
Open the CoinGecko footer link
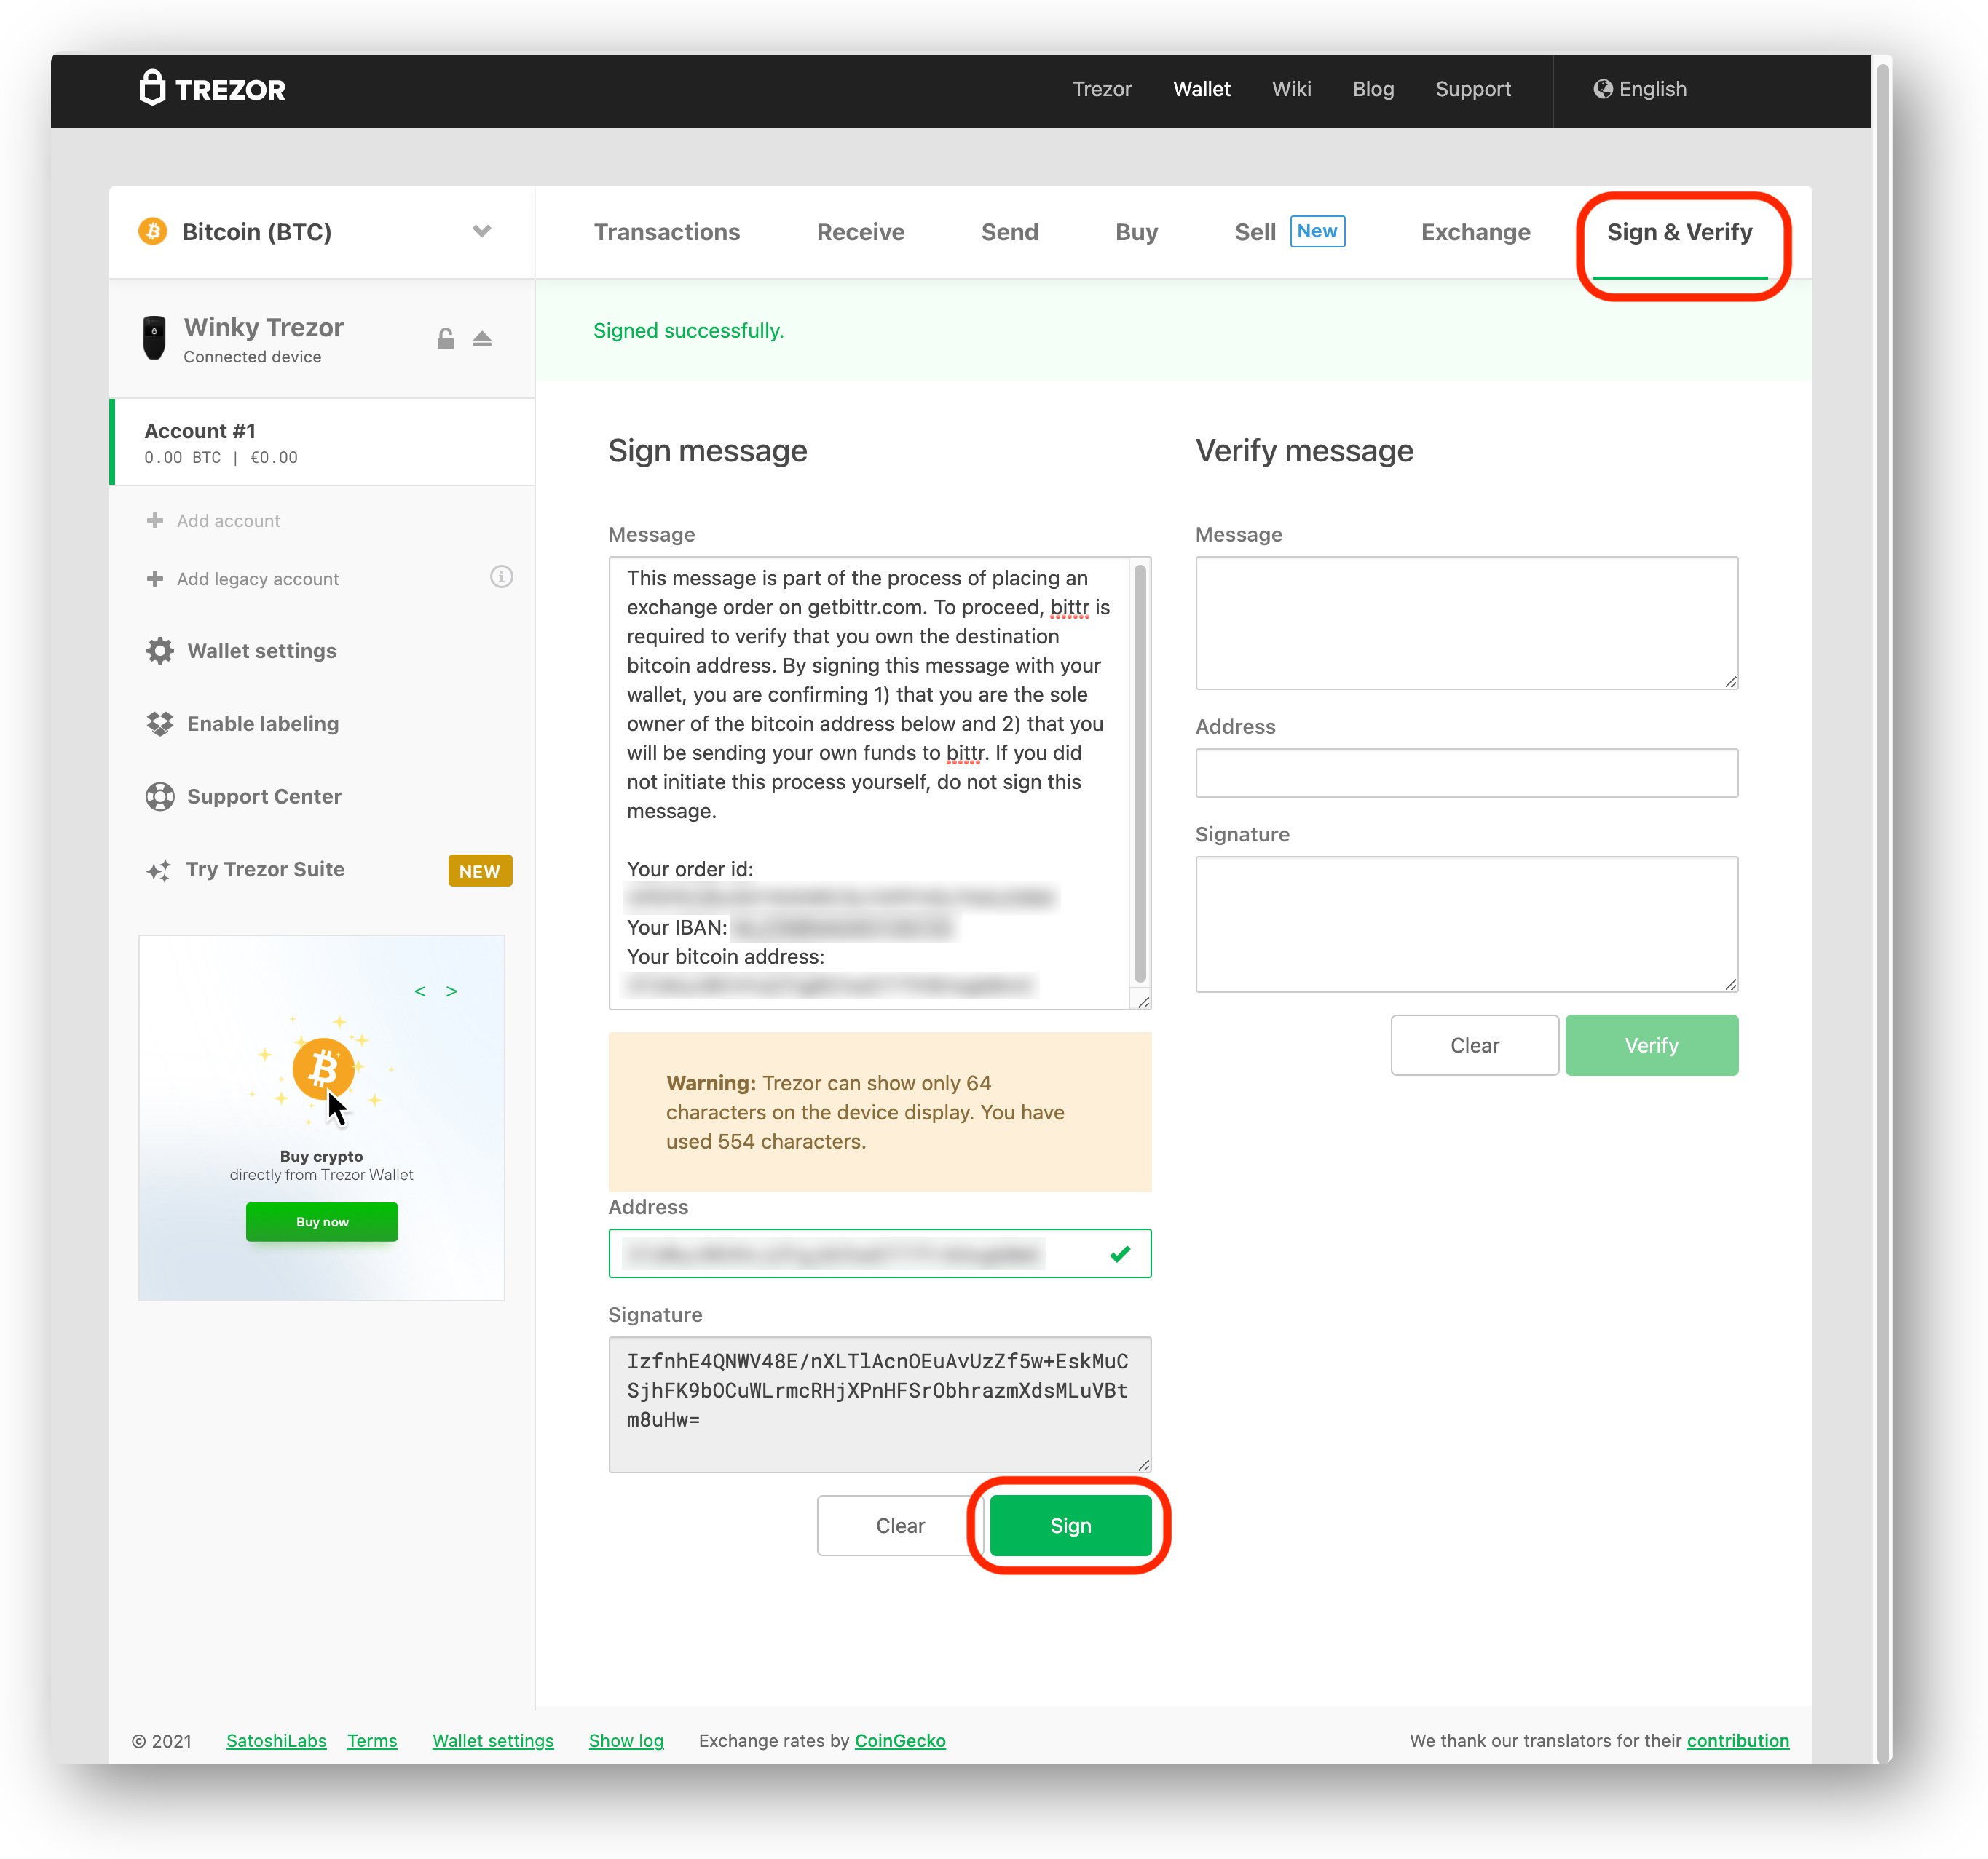point(900,1740)
